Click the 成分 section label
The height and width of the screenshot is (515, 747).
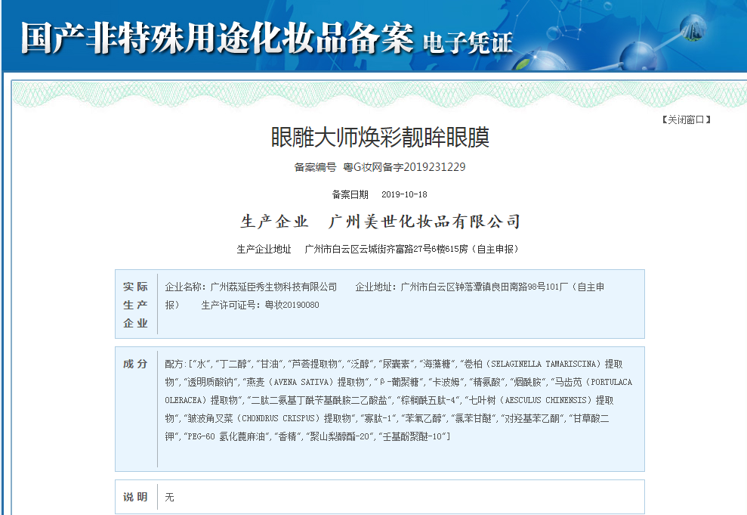(x=135, y=364)
